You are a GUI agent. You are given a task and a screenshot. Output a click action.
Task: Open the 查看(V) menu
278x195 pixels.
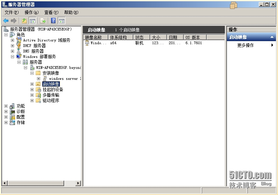[51, 12]
